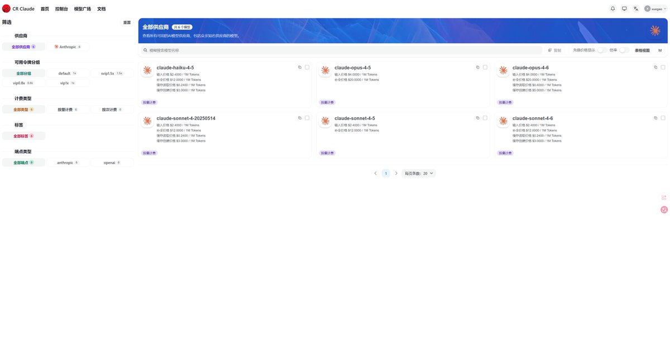The height and width of the screenshot is (344, 670).
Task: Click the monitor theme icon in header
Action: tap(624, 9)
